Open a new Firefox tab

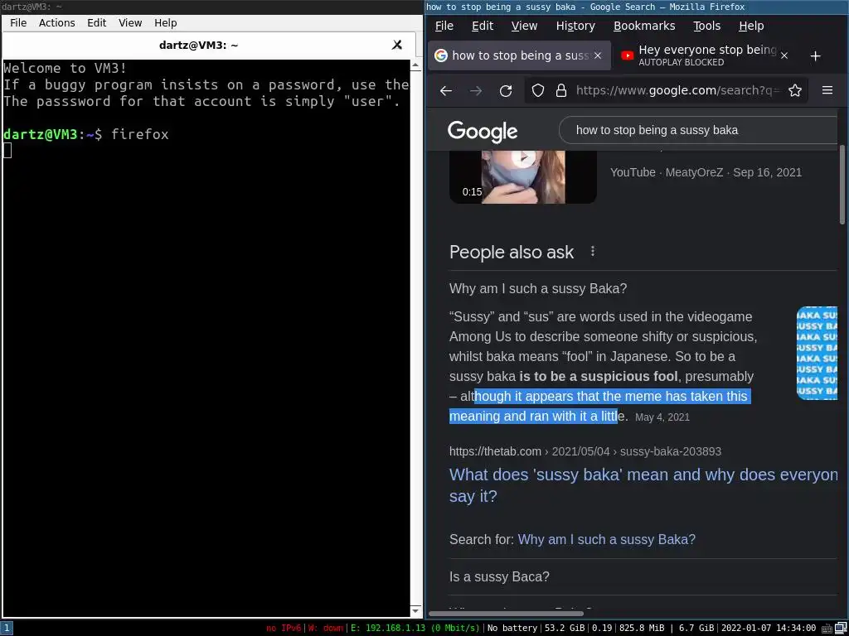816,55
